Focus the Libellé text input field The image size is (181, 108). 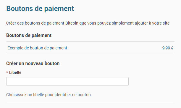tap(67, 81)
